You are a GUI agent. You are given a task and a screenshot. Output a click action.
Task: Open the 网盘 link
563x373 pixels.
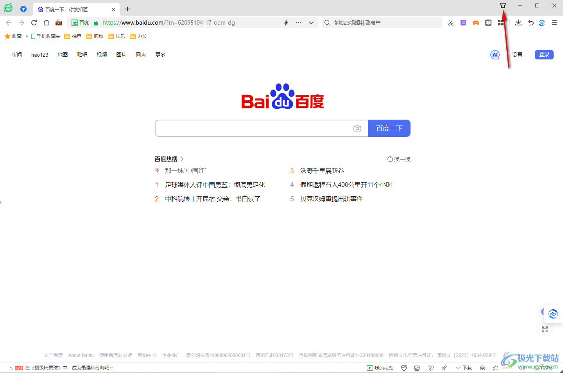[x=141, y=55]
